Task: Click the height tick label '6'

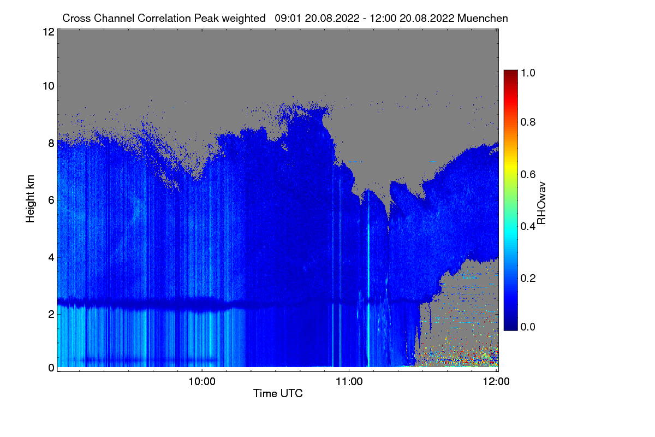Action: click(x=51, y=200)
